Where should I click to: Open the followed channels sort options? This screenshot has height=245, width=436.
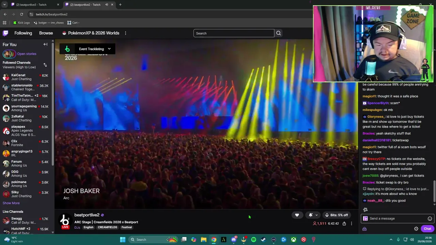pos(45,65)
